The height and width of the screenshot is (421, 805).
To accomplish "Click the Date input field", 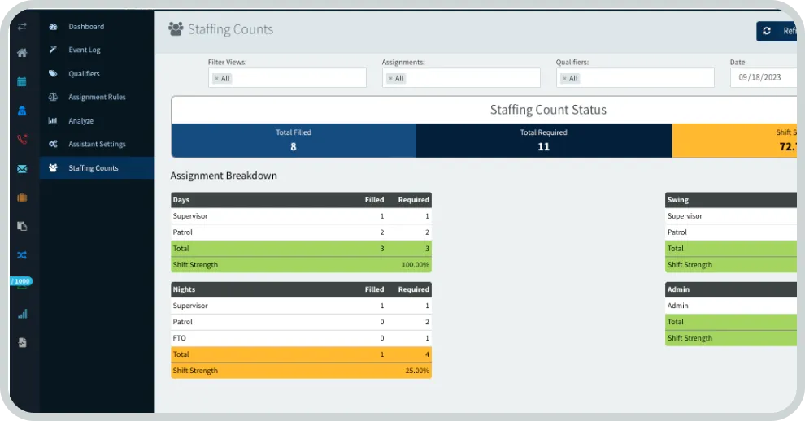I will click(763, 78).
